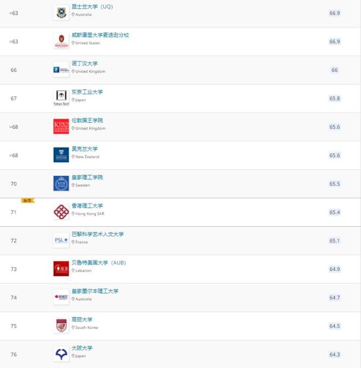Open the Hong Kong Polytechnic logo
The image size is (361, 368).
point(61,212)
